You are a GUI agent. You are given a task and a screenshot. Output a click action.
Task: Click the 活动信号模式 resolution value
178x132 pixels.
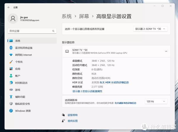[103, 65]
